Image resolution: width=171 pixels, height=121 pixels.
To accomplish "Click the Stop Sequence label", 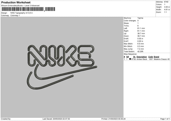I will pos(130,54).
